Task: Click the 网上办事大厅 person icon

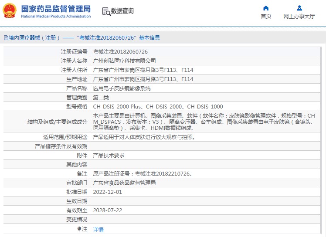Action: click(x=299, y=8)
